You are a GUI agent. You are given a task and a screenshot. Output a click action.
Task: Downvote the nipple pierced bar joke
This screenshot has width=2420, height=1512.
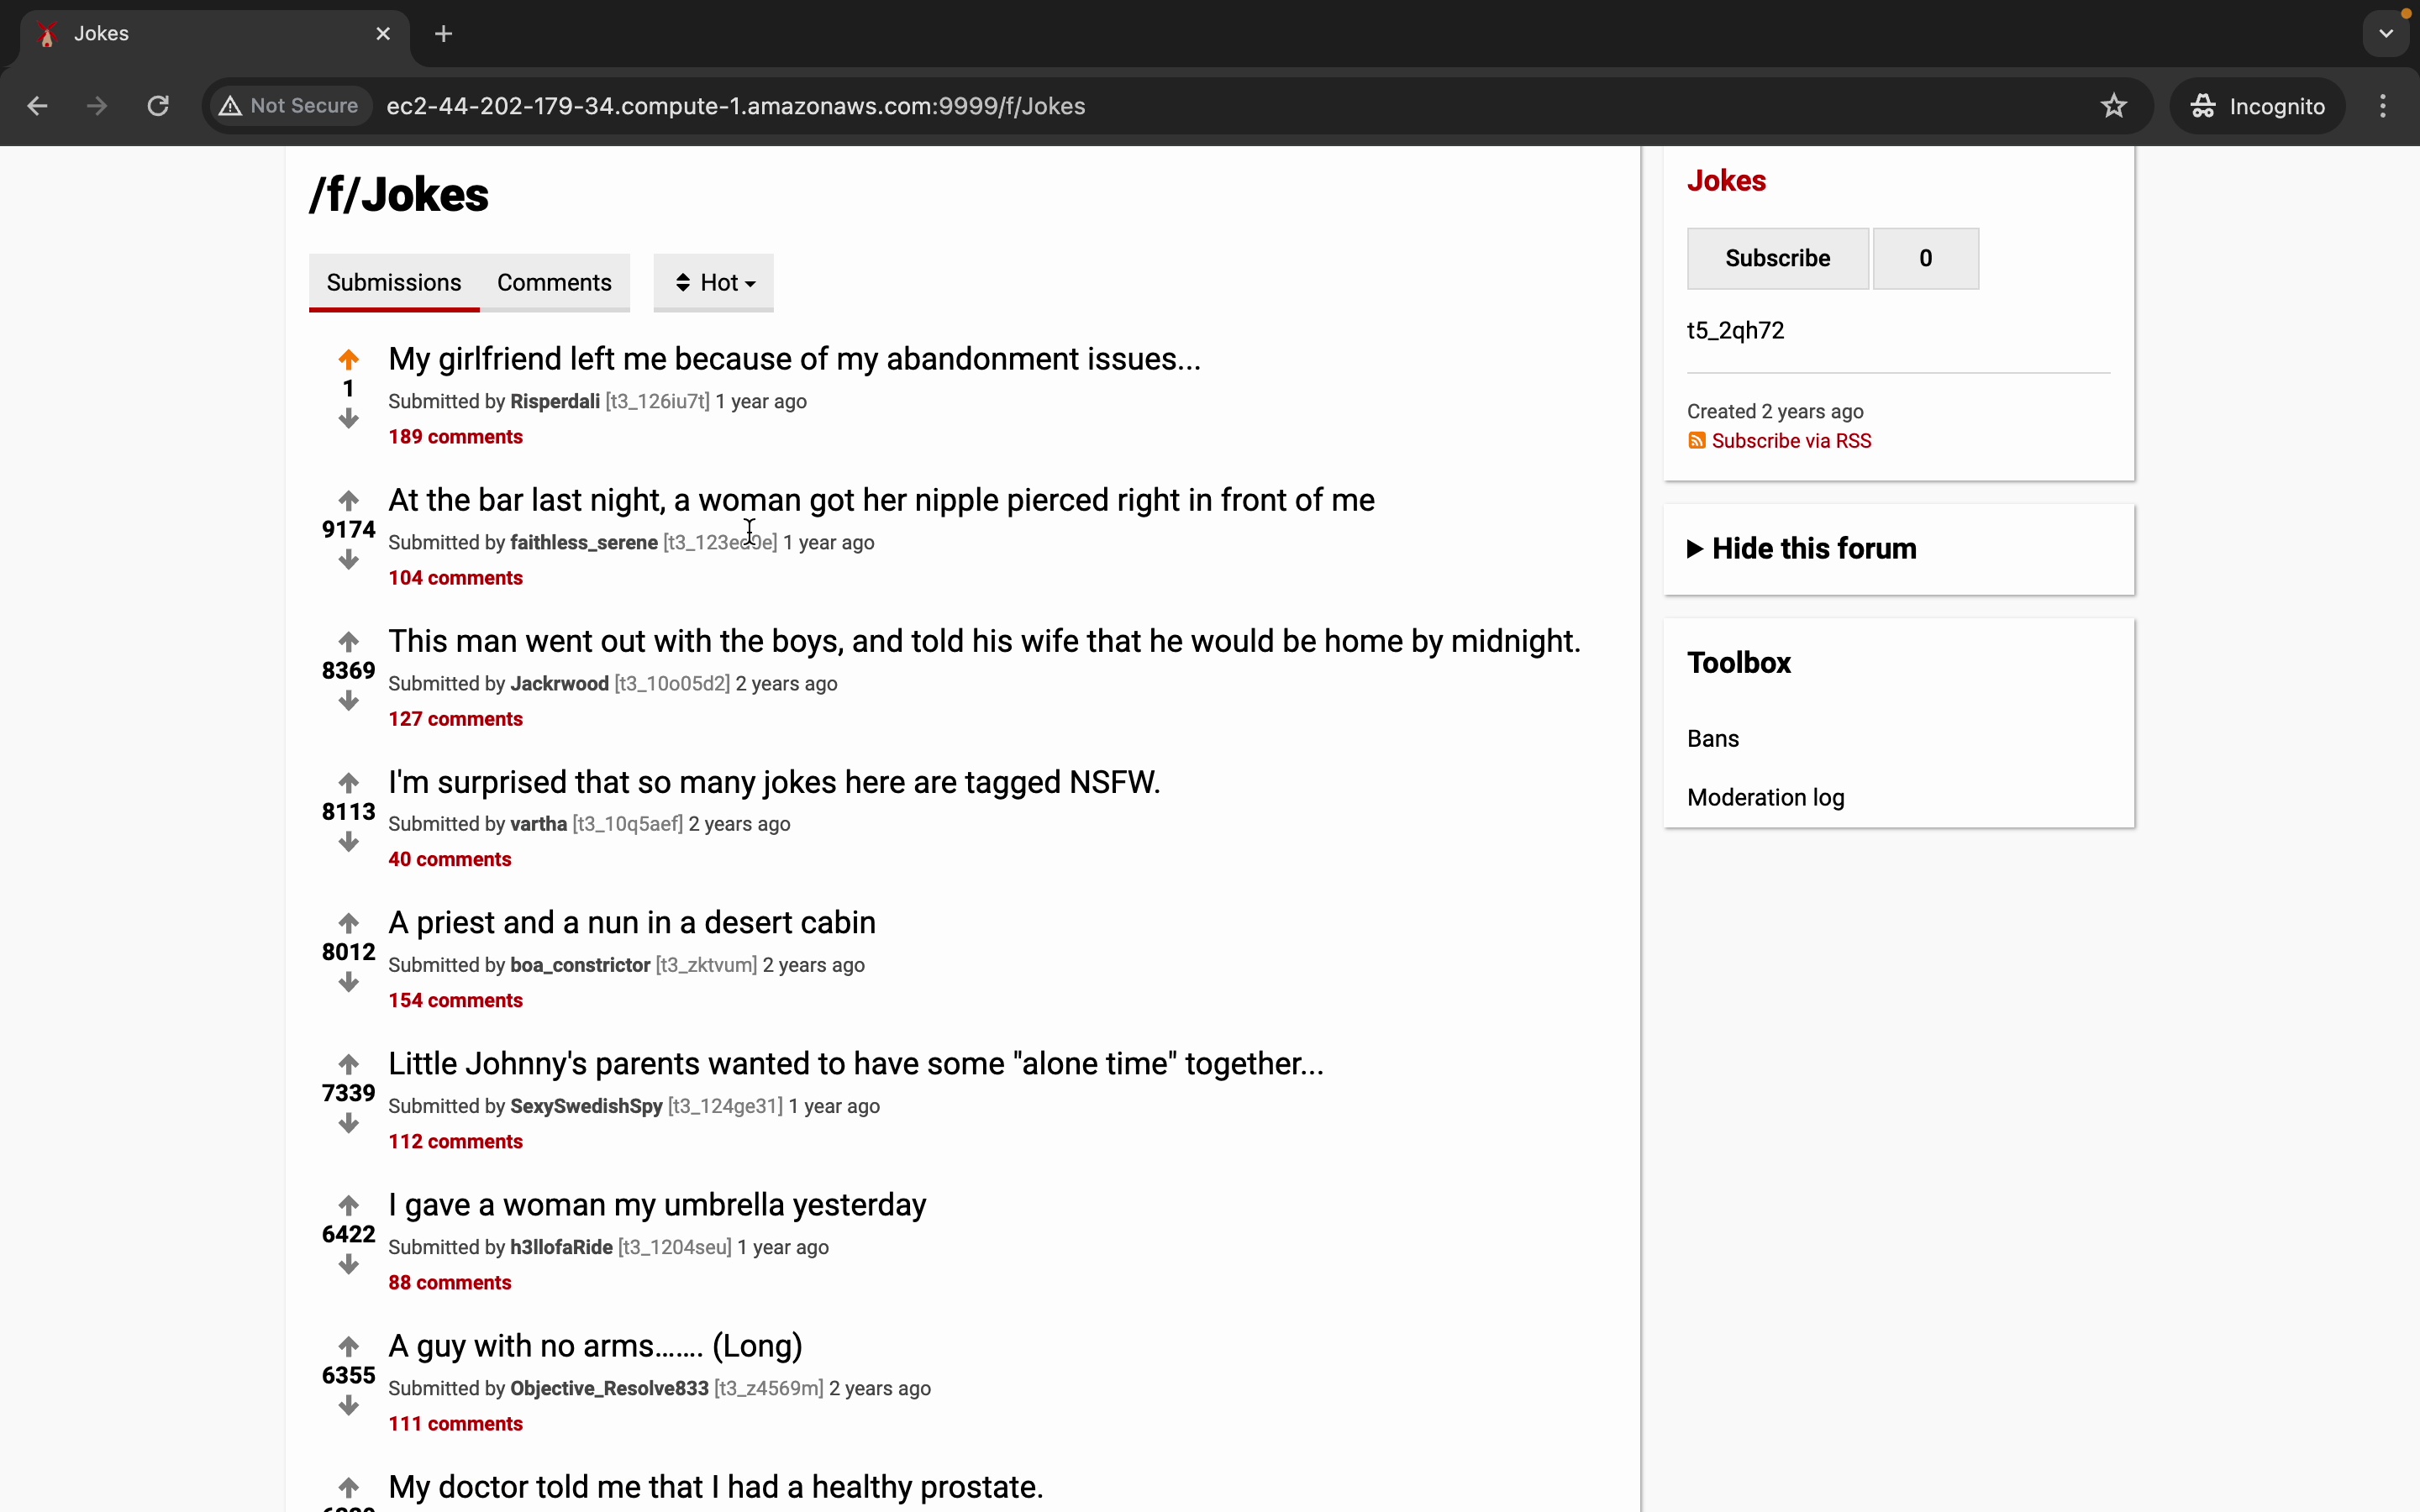(x=348, y=561)
